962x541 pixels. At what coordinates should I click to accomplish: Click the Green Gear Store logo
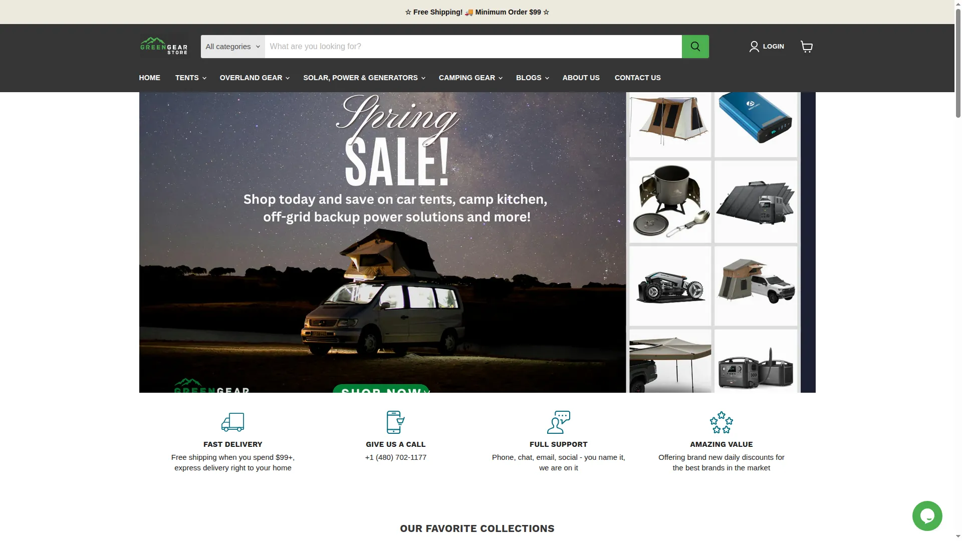pos(164,46)
